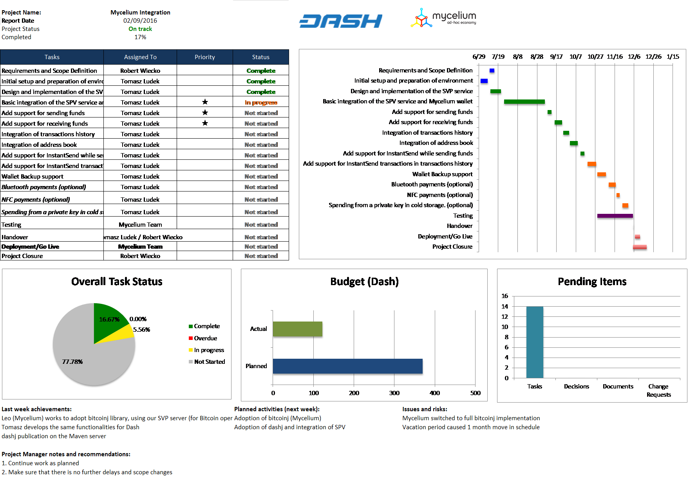698x477 pixels.
Task: Click the teal Tasks bar in Pending Items
Action: pos(535,342)
